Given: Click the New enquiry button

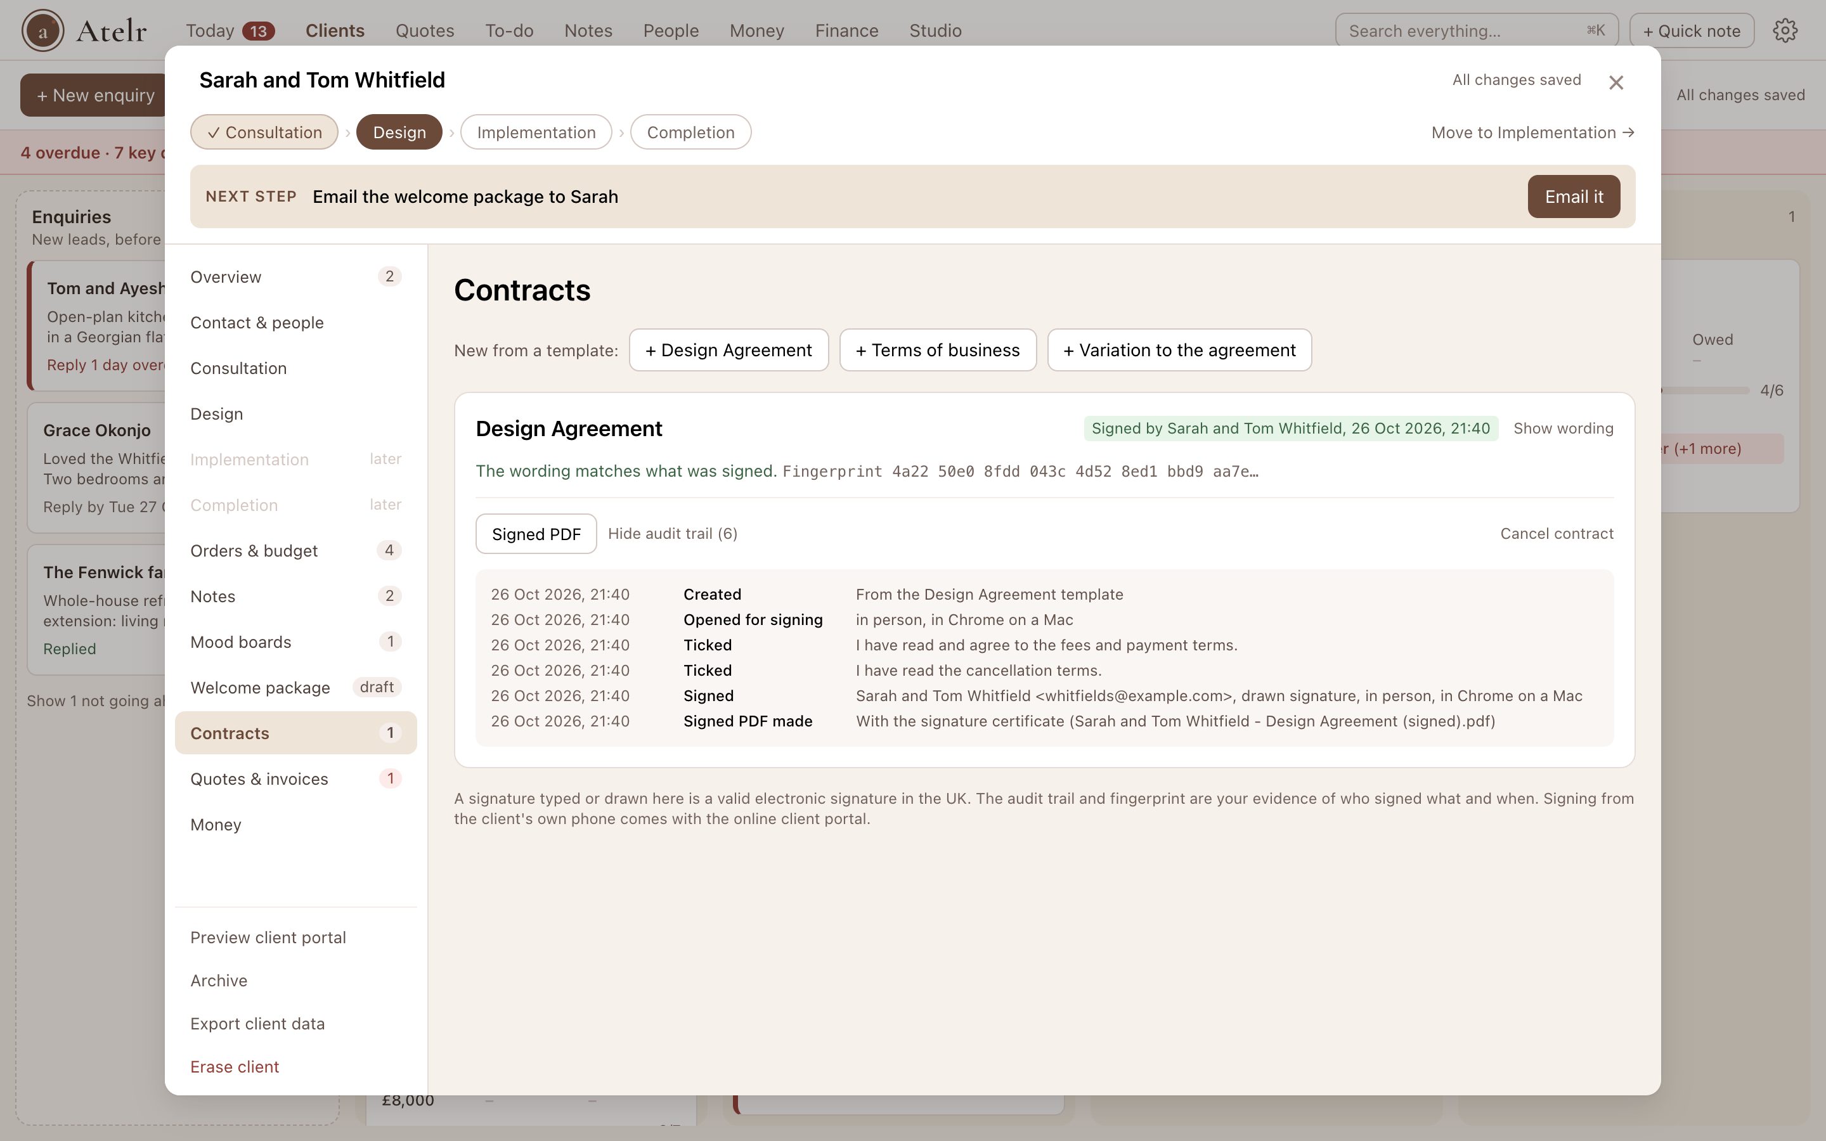Looking at the screenshot, I should click(94, 95).
